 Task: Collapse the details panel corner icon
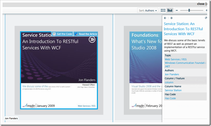206,18
